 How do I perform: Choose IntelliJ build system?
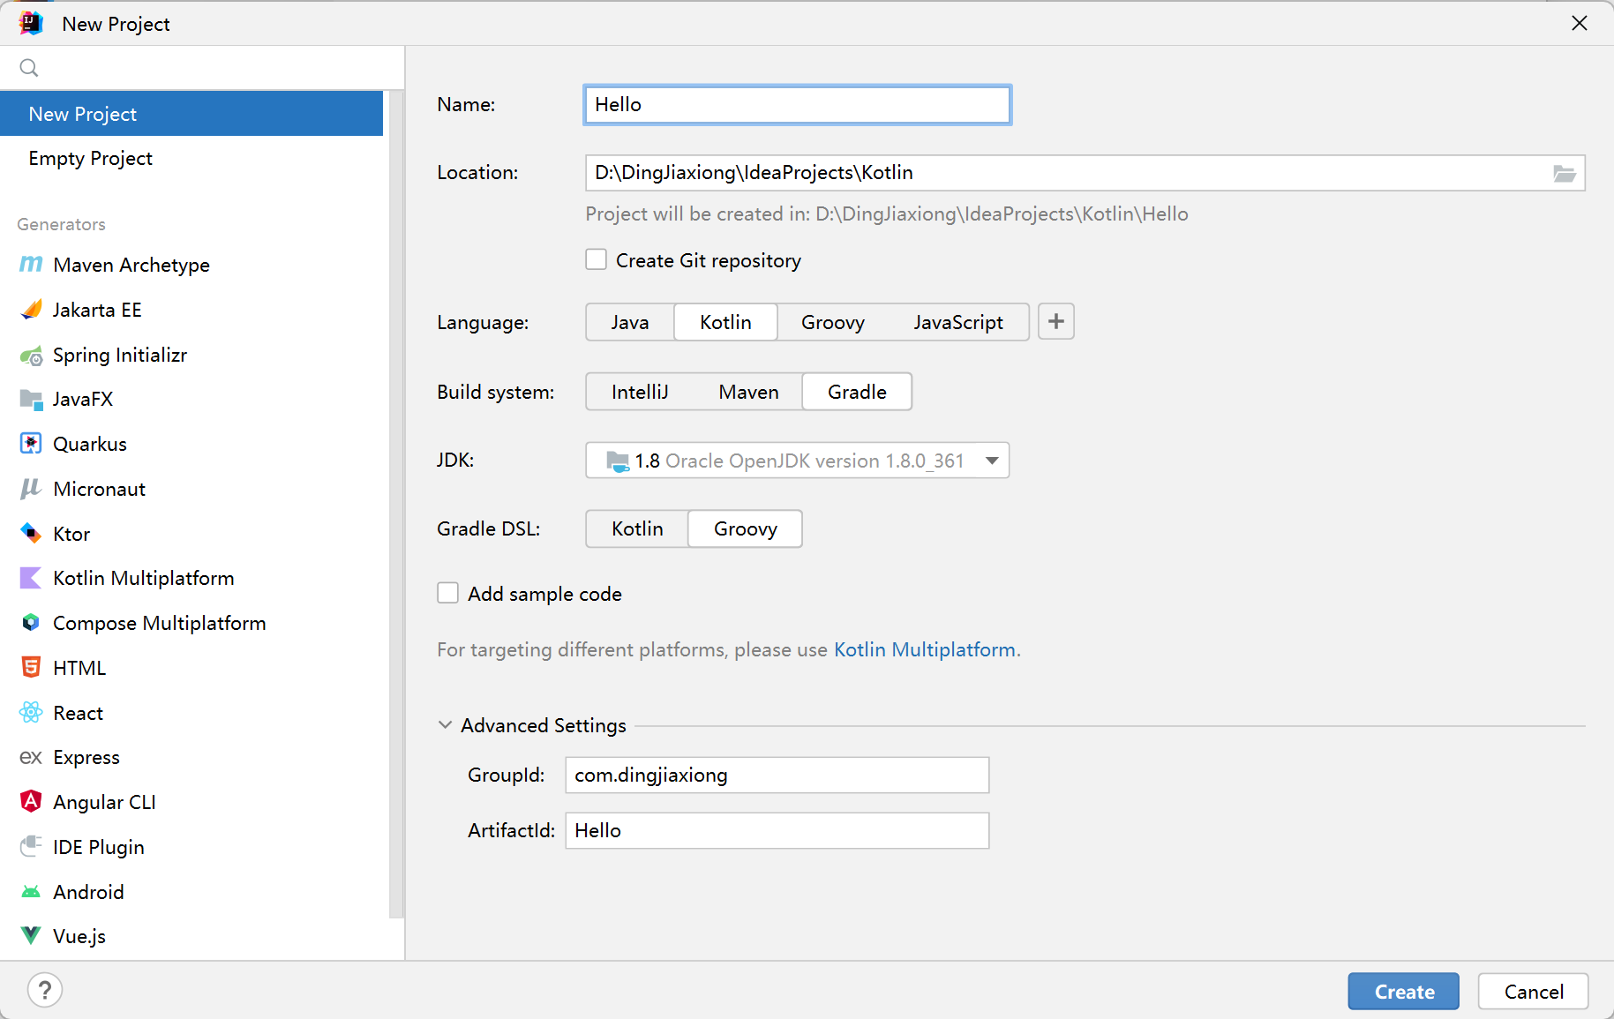point(640,392)
